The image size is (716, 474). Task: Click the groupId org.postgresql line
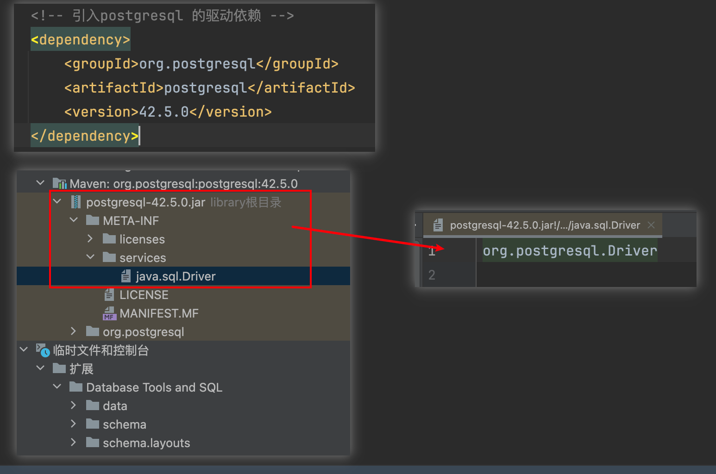(201, 63)
